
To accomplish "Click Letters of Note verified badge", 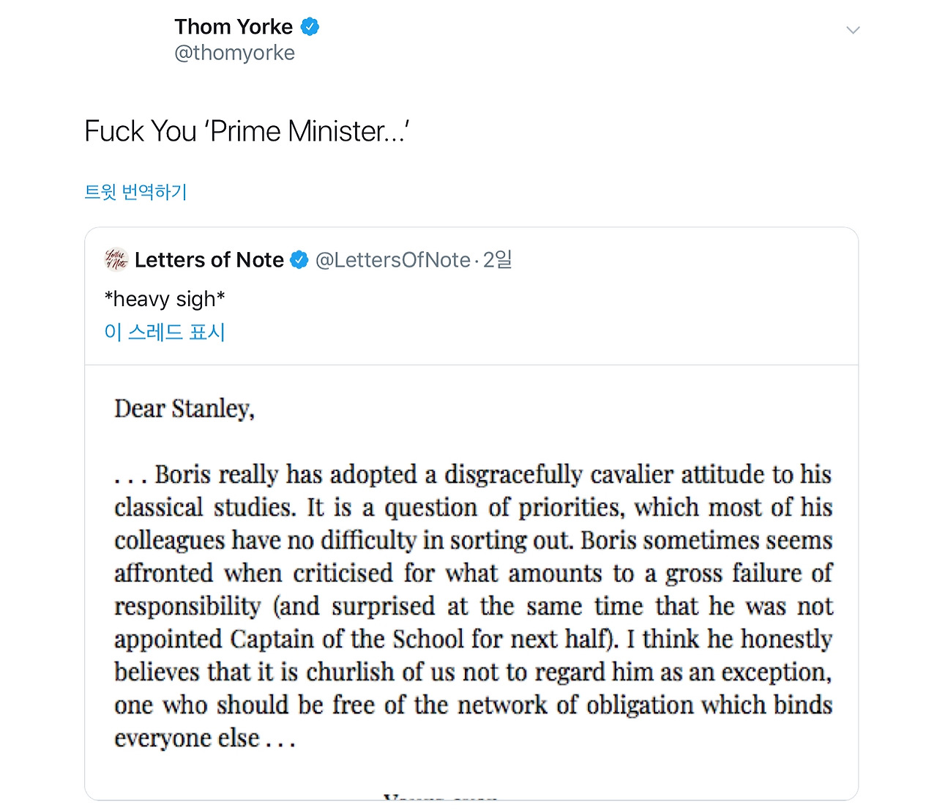I will (299, 260).
